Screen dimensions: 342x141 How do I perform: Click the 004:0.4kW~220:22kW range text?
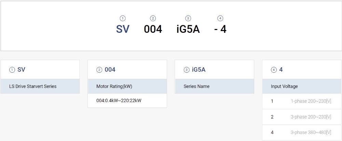(119, 100)
